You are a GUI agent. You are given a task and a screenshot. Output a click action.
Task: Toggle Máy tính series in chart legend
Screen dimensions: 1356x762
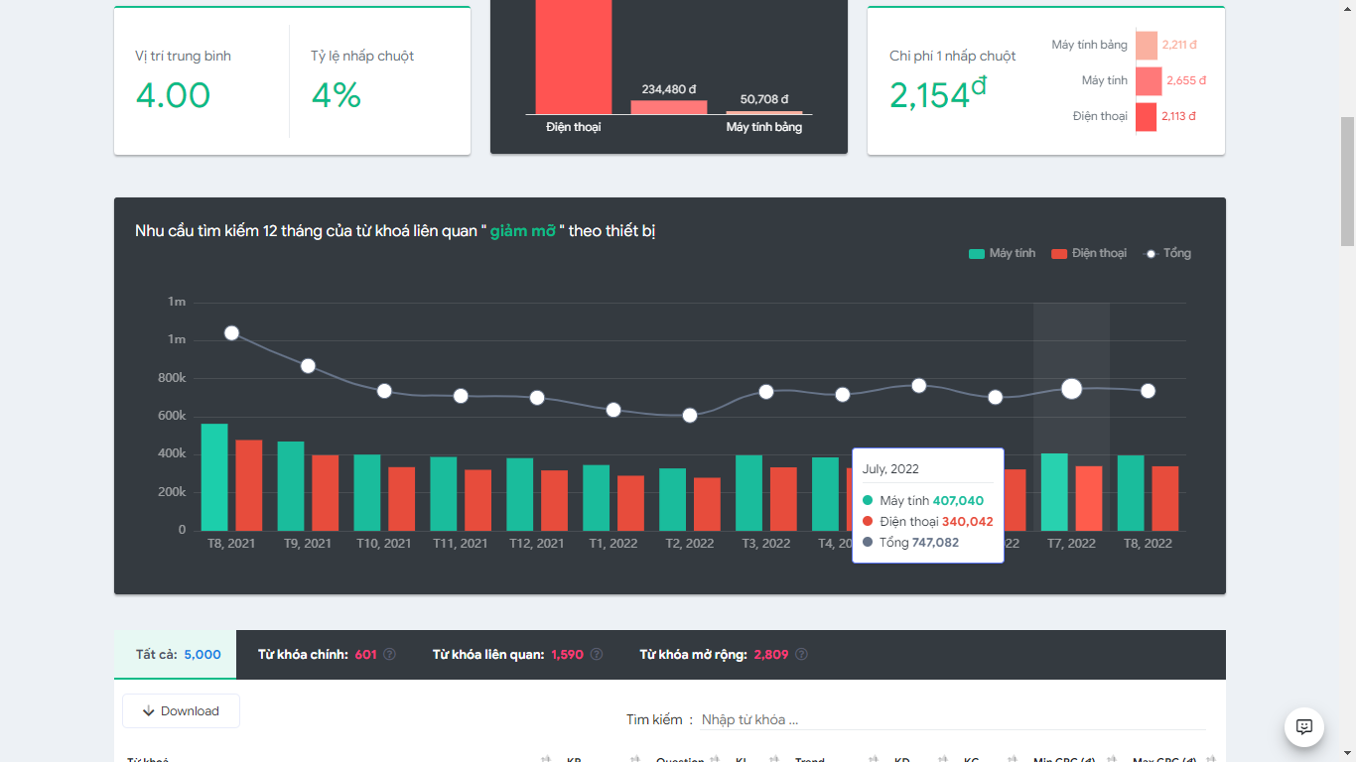click(1002, 254)
